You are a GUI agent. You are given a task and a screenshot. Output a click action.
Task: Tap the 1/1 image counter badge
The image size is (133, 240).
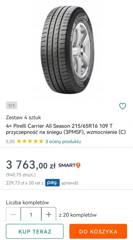(11, 106)
